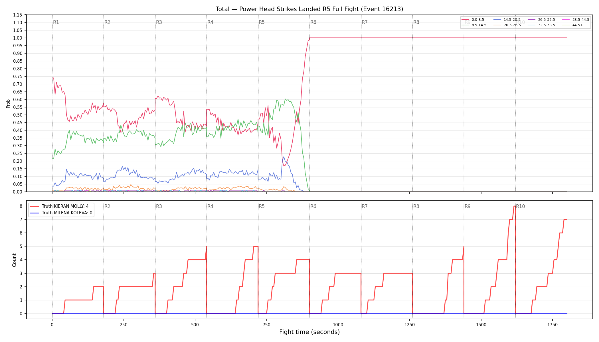
Task: Click the 750 tick on the time axis
Action: pos(266,324)
